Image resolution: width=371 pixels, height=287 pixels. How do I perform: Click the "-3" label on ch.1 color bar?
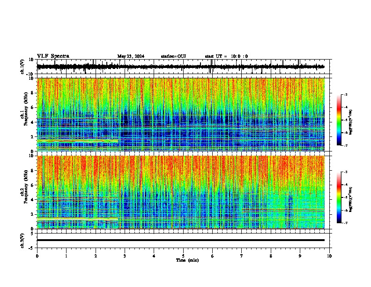[346, 94]
